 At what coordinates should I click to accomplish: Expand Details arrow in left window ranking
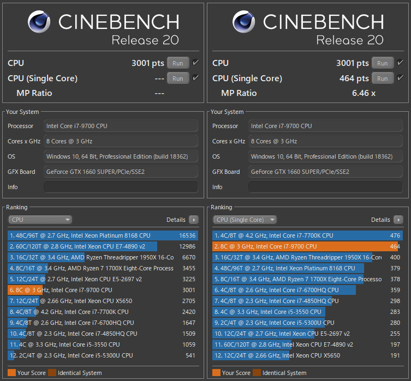click(x=194, y=220)
